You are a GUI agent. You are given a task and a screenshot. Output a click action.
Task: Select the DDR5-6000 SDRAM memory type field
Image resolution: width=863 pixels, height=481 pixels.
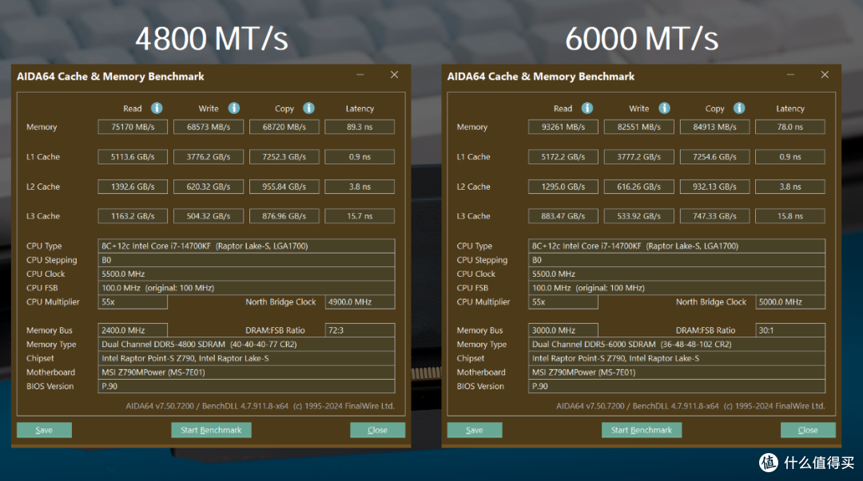point(677,344)
